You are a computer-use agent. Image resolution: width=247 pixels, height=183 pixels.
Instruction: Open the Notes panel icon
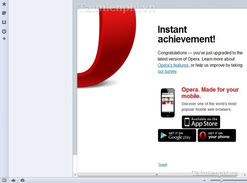click(x=4, y=13)
